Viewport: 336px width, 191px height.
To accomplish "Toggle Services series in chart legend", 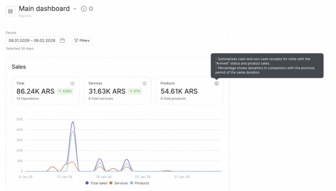I will coord(118,183).
